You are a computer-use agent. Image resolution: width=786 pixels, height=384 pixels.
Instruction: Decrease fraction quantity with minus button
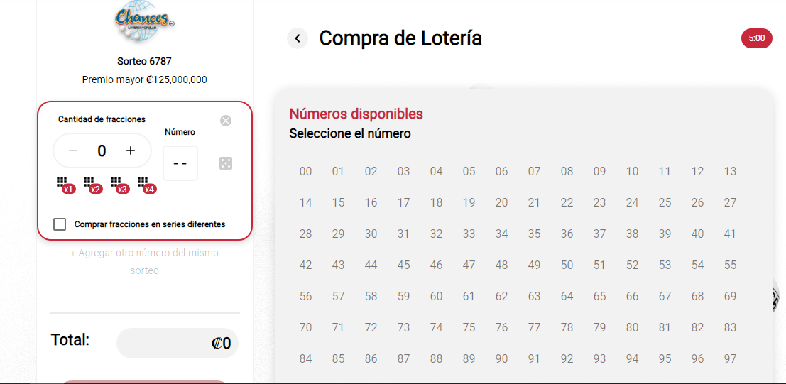point(73,150)
